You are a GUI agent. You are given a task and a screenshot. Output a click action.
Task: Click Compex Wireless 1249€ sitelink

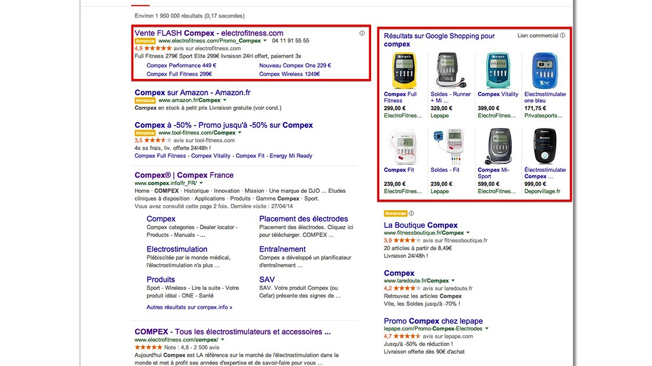290,74
